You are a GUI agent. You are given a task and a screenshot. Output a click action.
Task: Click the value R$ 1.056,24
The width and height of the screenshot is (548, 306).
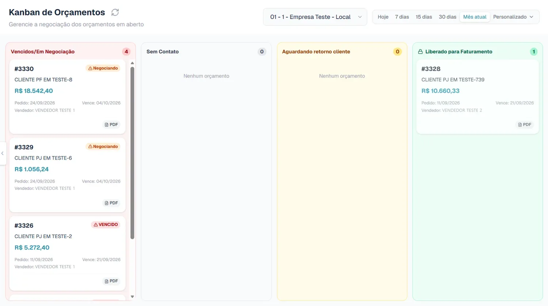tap(31, 169)
